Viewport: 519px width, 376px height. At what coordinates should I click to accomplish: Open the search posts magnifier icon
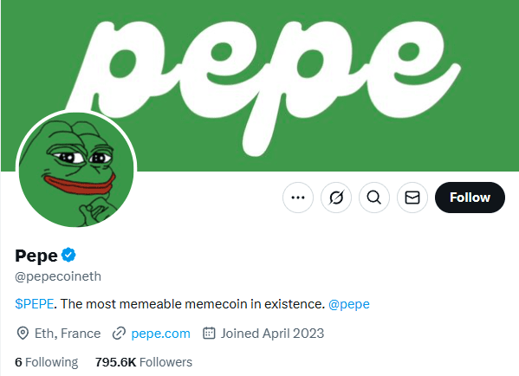click(x=374, y=198)
